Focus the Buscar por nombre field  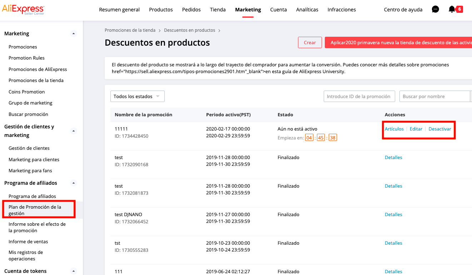[x=434, y=96]
